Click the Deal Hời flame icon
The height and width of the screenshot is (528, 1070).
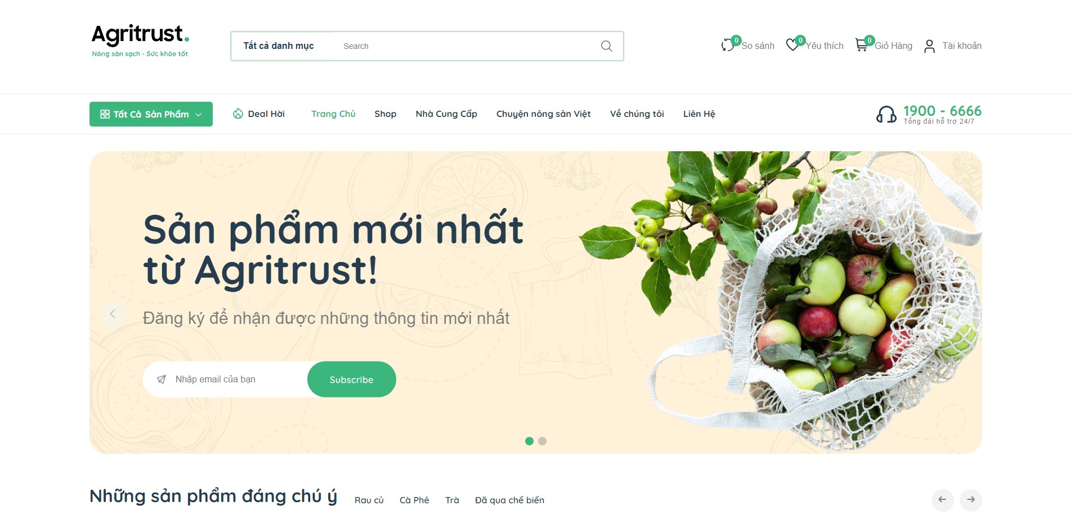click(238, 114)
